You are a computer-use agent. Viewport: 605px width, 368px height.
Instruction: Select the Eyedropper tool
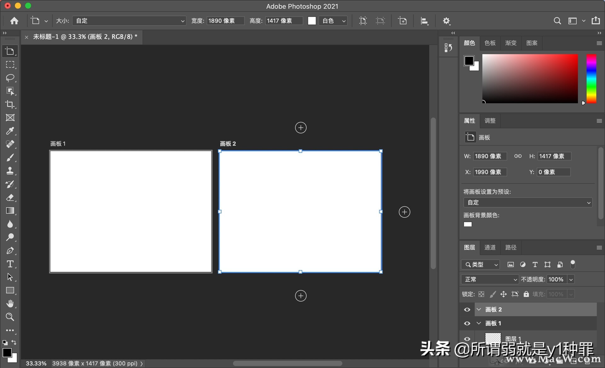point(10,131)
